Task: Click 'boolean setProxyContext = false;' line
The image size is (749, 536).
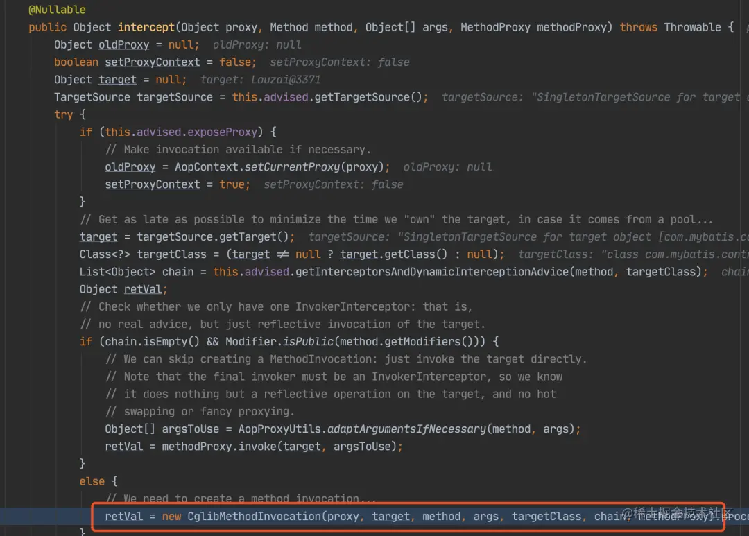Action: (x=155, y=62)
